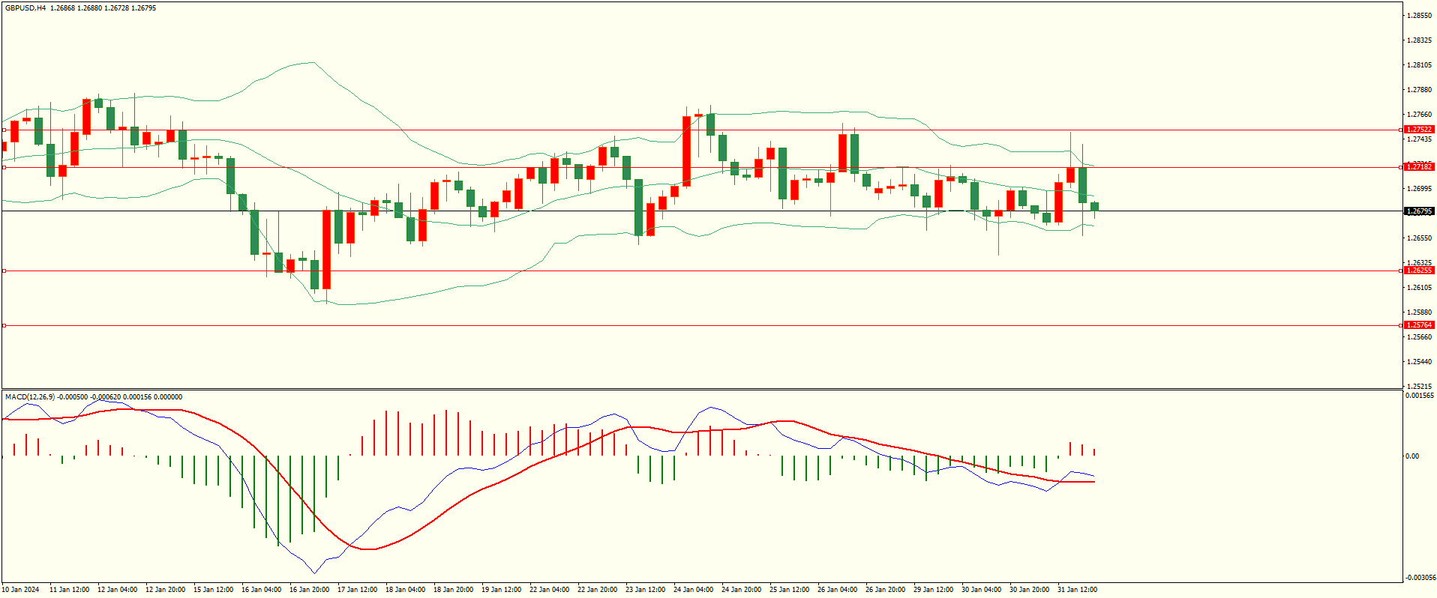
Task: Select the red 1.26255 price level tag
Action: [1419, 271]
